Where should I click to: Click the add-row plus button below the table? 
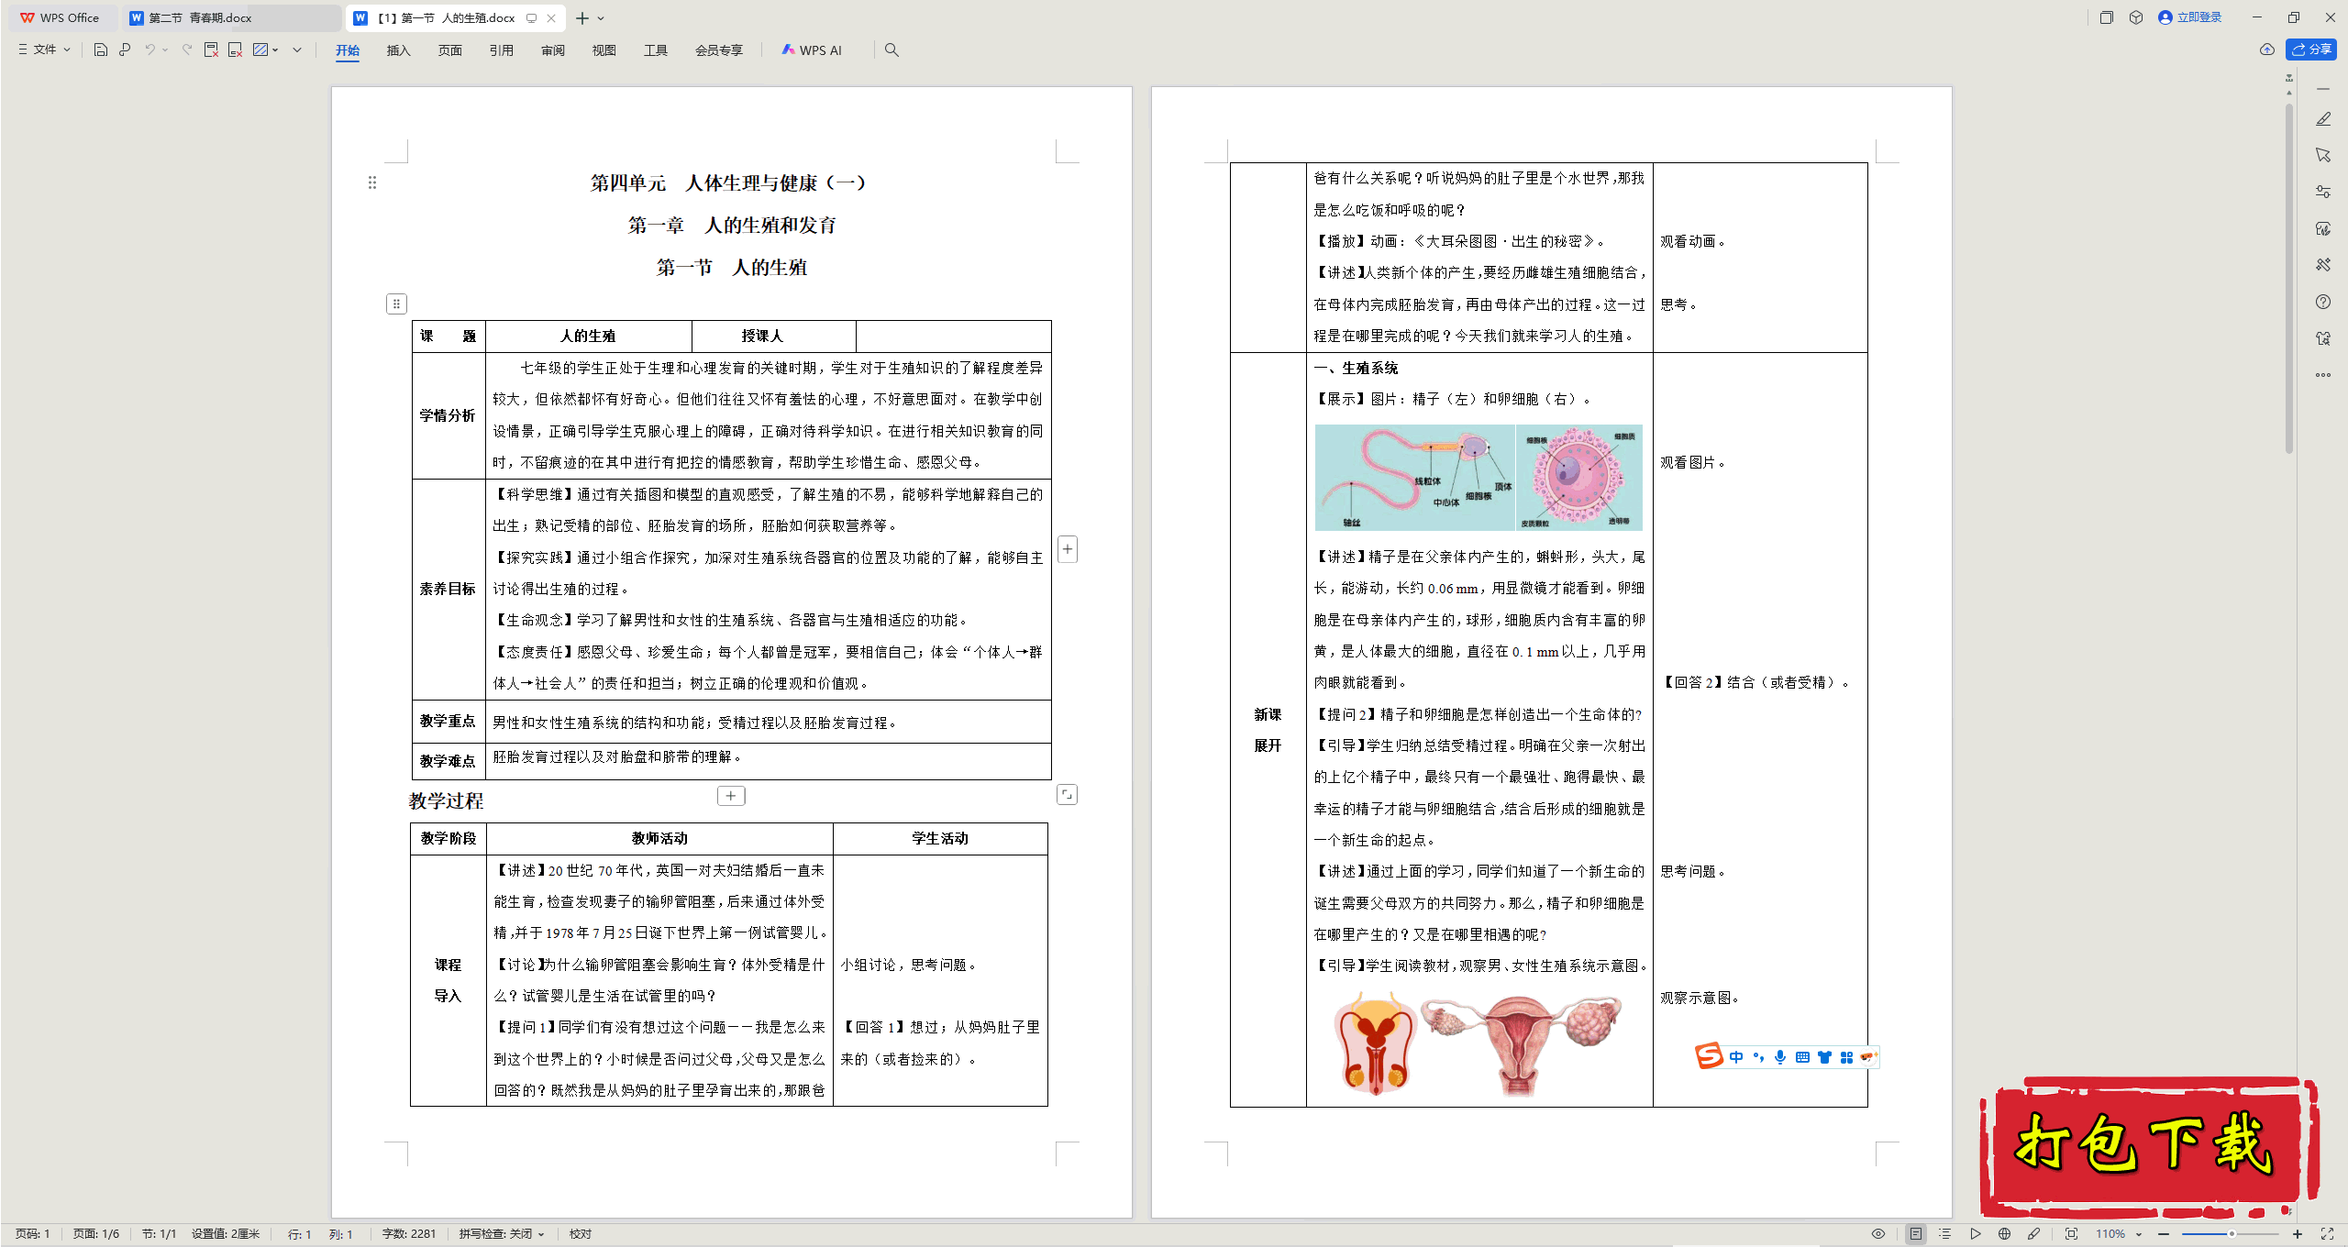tap(730, 796)
